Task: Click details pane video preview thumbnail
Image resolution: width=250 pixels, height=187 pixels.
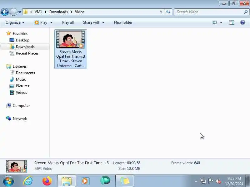Action: click(x=17, y=166)
